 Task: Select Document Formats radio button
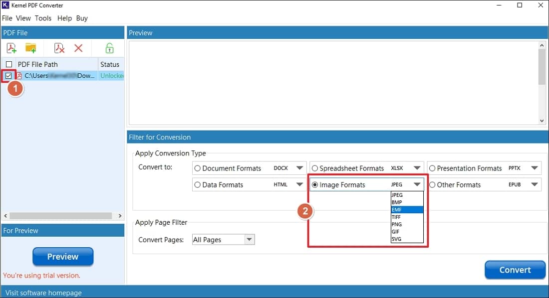pos(198,168)
